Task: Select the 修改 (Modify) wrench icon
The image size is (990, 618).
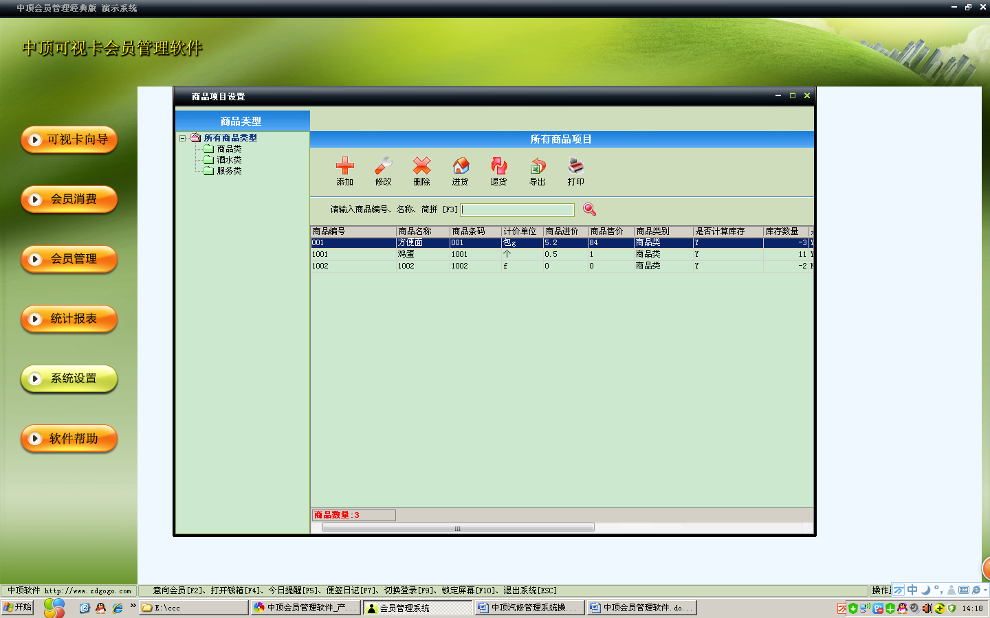Action: click(383, 171)
